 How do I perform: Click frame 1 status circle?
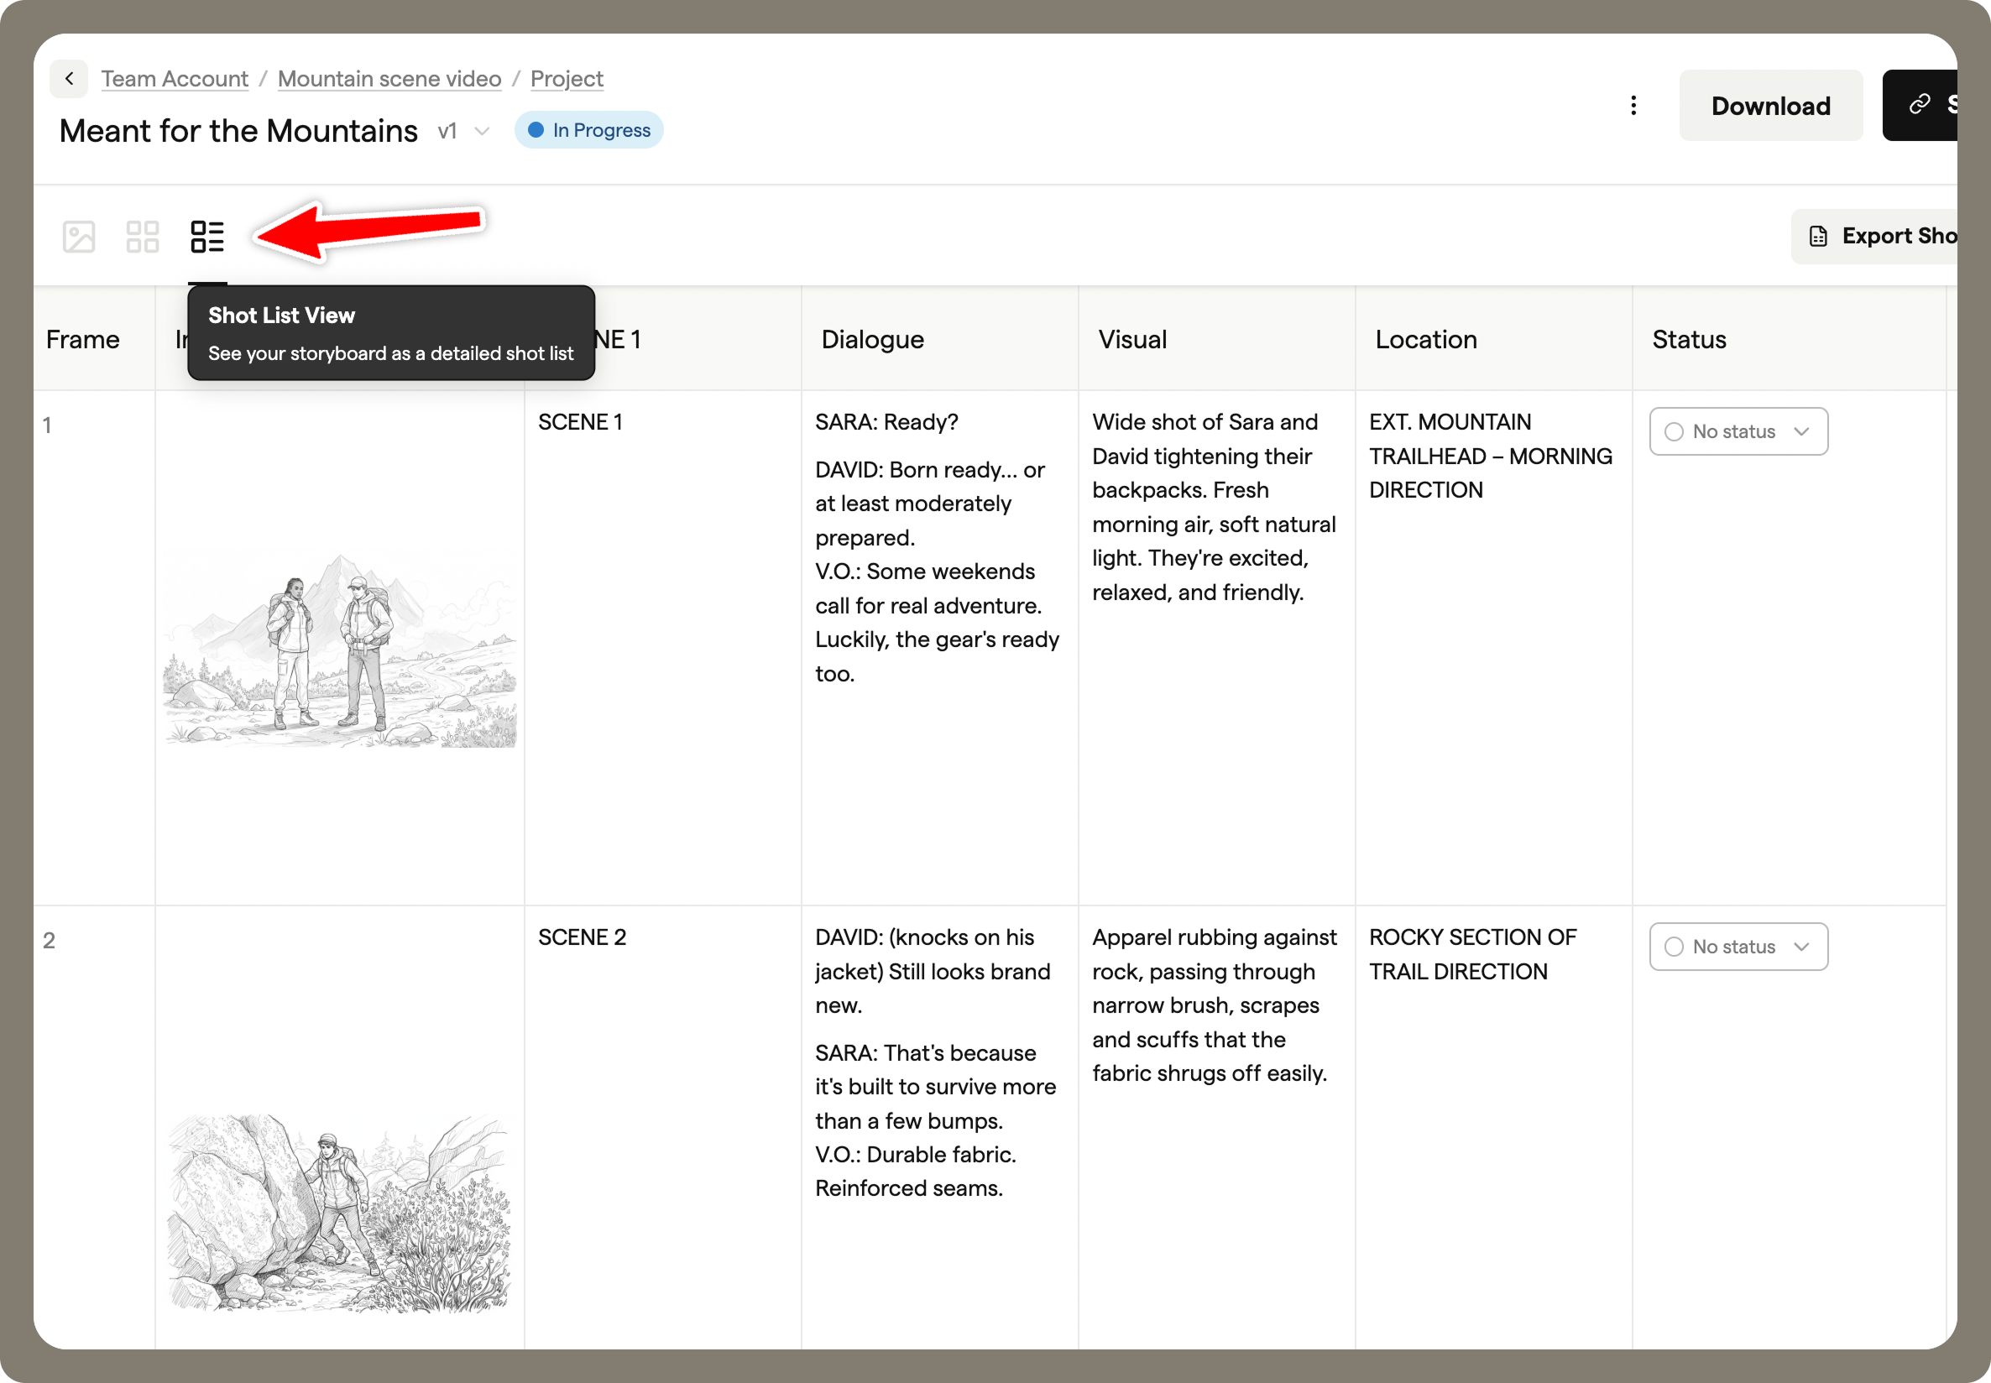click(x=1674, y=431)
